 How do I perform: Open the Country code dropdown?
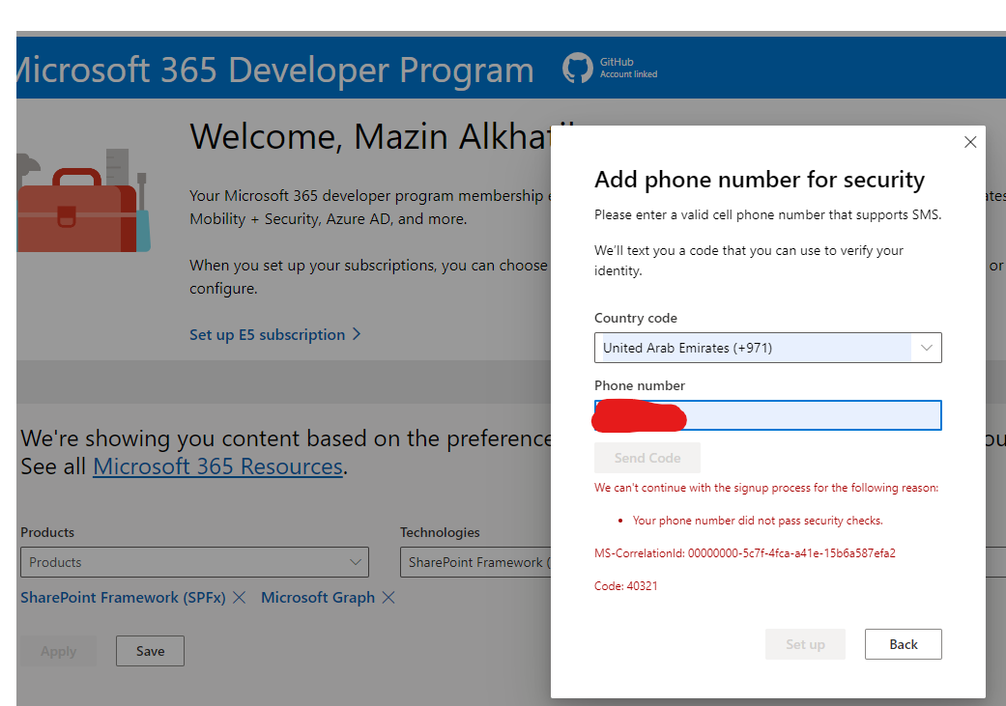coord(767,348)
